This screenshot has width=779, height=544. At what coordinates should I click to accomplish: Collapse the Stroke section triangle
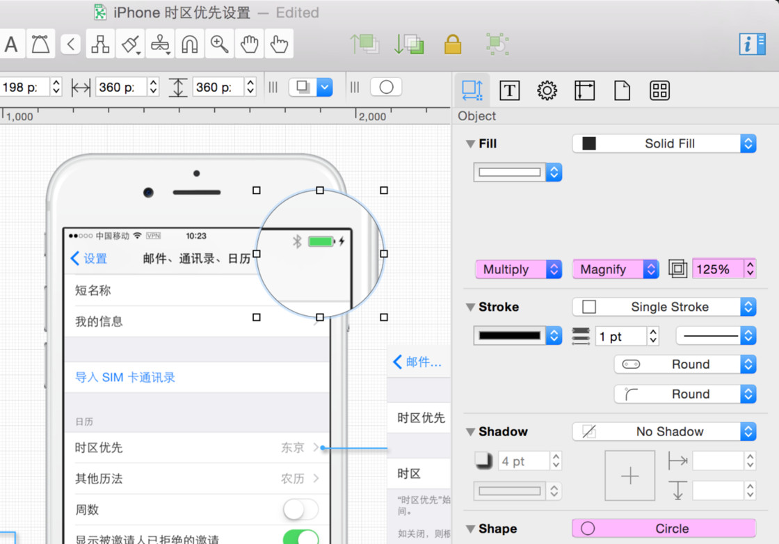471,307
